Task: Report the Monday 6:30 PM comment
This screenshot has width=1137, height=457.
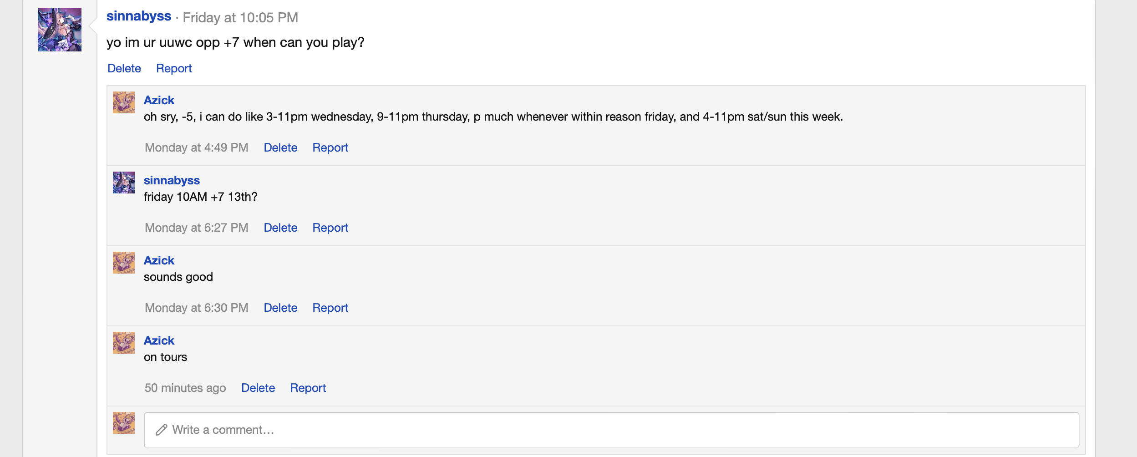Action: (x=330, y=308)
